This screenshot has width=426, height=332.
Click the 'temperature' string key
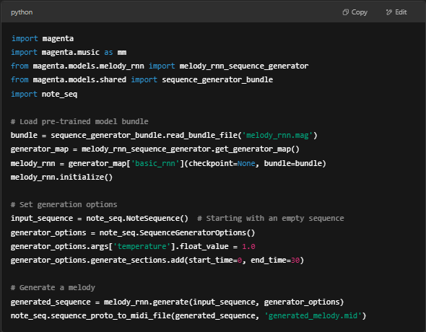[x=142, y=246]
